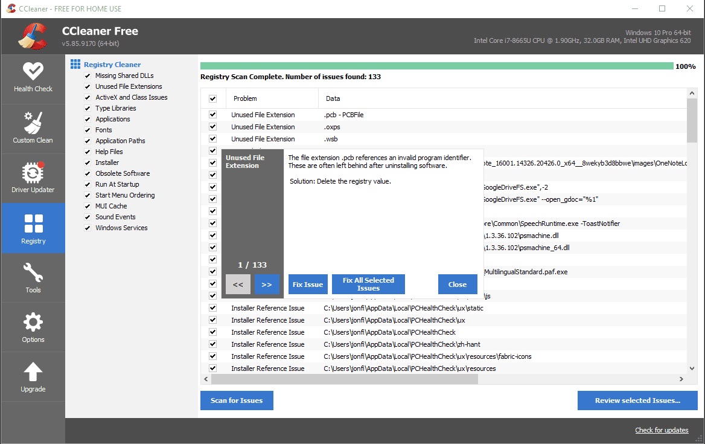Sort results by Data column header
Screen dimensions: 705x444
tap(333, 98)
